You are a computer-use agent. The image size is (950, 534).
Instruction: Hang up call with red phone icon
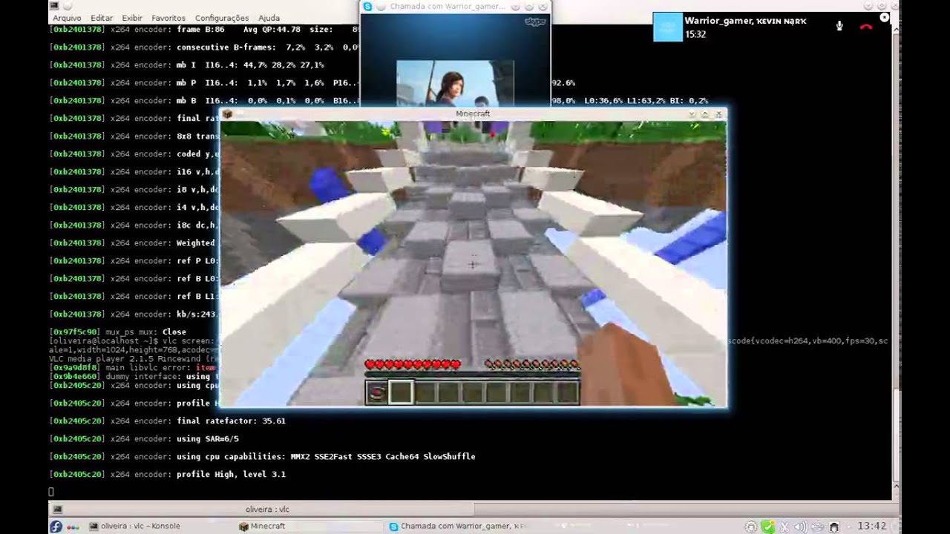(865, 27)
